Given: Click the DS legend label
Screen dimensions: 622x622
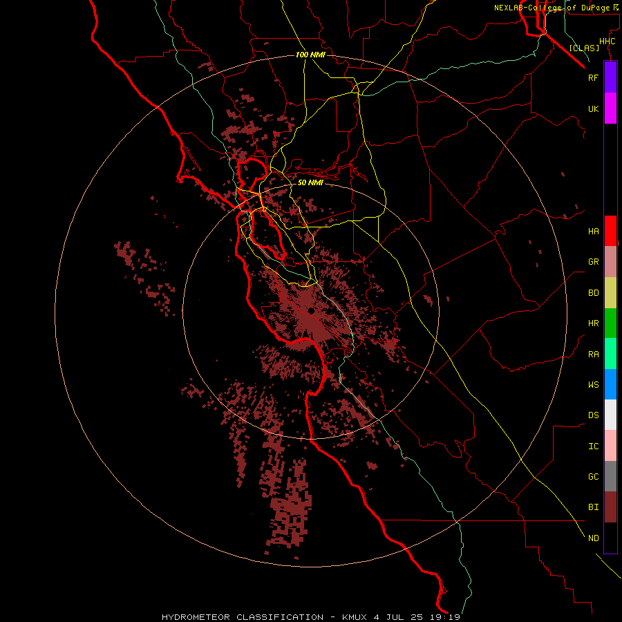Looking at the screenshot, I should point(594,415).
